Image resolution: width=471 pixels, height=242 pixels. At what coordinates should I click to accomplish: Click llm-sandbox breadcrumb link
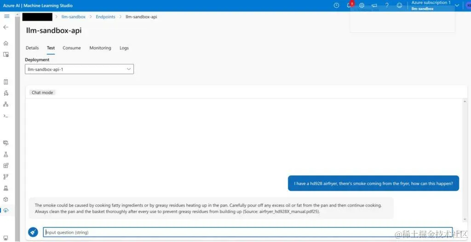[74, 17]
